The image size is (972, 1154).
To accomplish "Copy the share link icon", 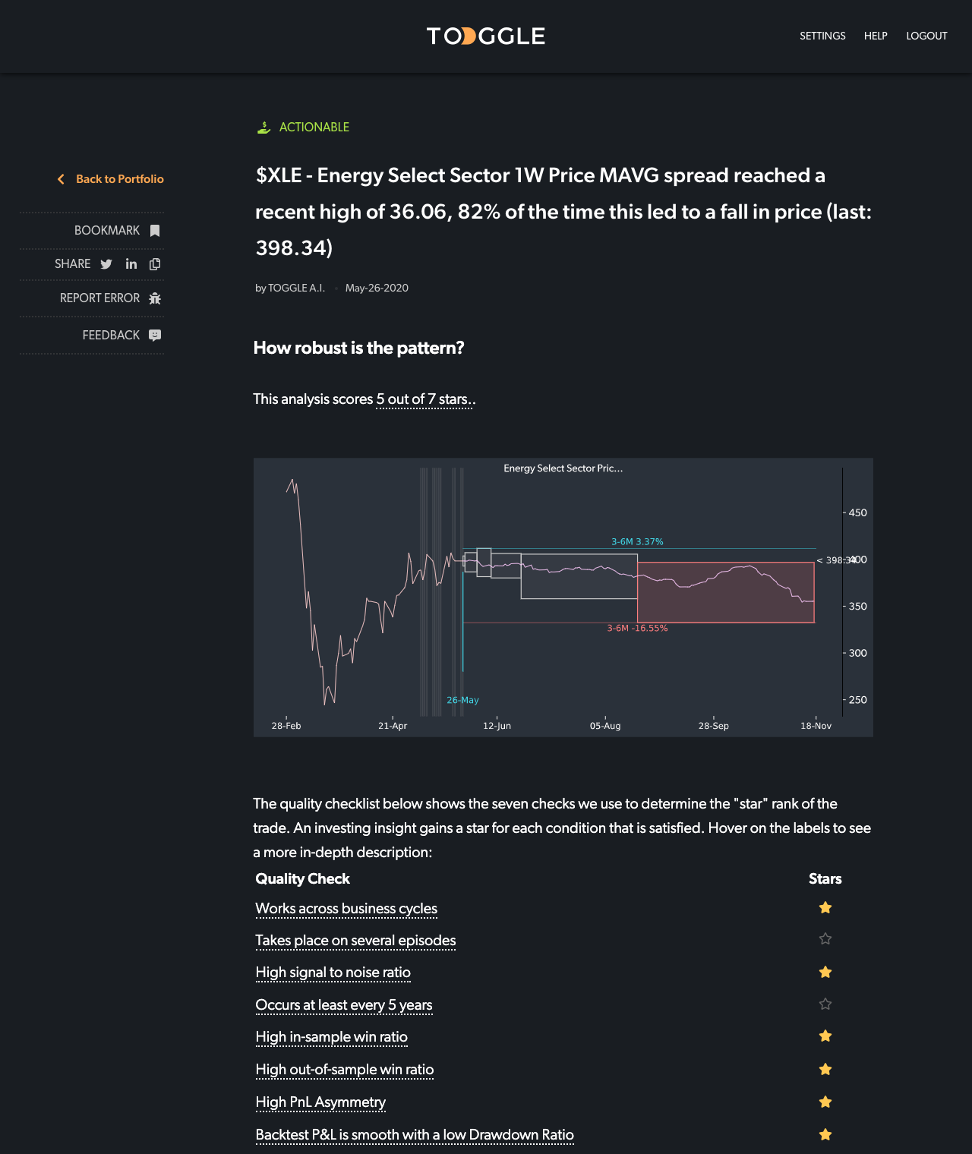I will pos(155,264).
